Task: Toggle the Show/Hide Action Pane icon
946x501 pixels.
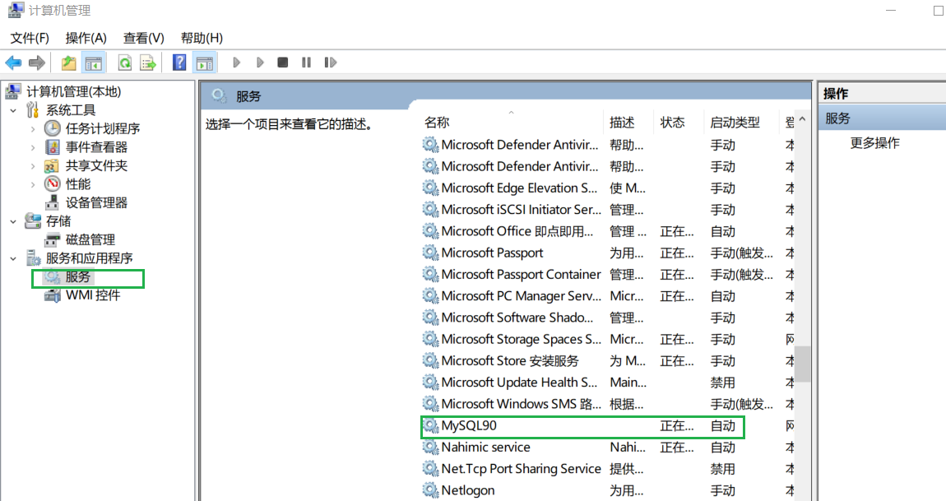Action: point(205,63)
